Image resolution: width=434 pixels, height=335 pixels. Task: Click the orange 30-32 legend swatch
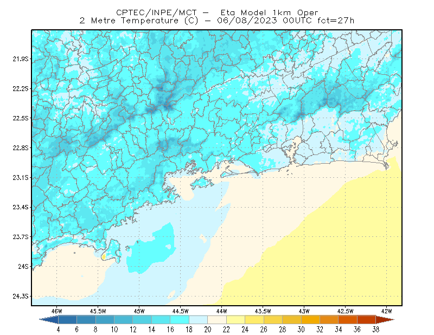pyautogui.click(x=310, y=320)
